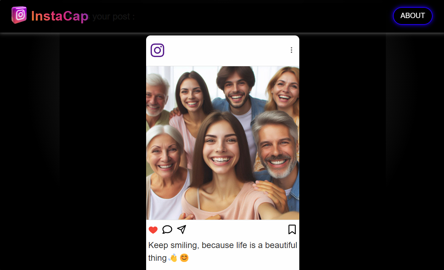Unlike the post with the red heart
The height and width of the screenshot is (270, 444).
coord(153,230)
